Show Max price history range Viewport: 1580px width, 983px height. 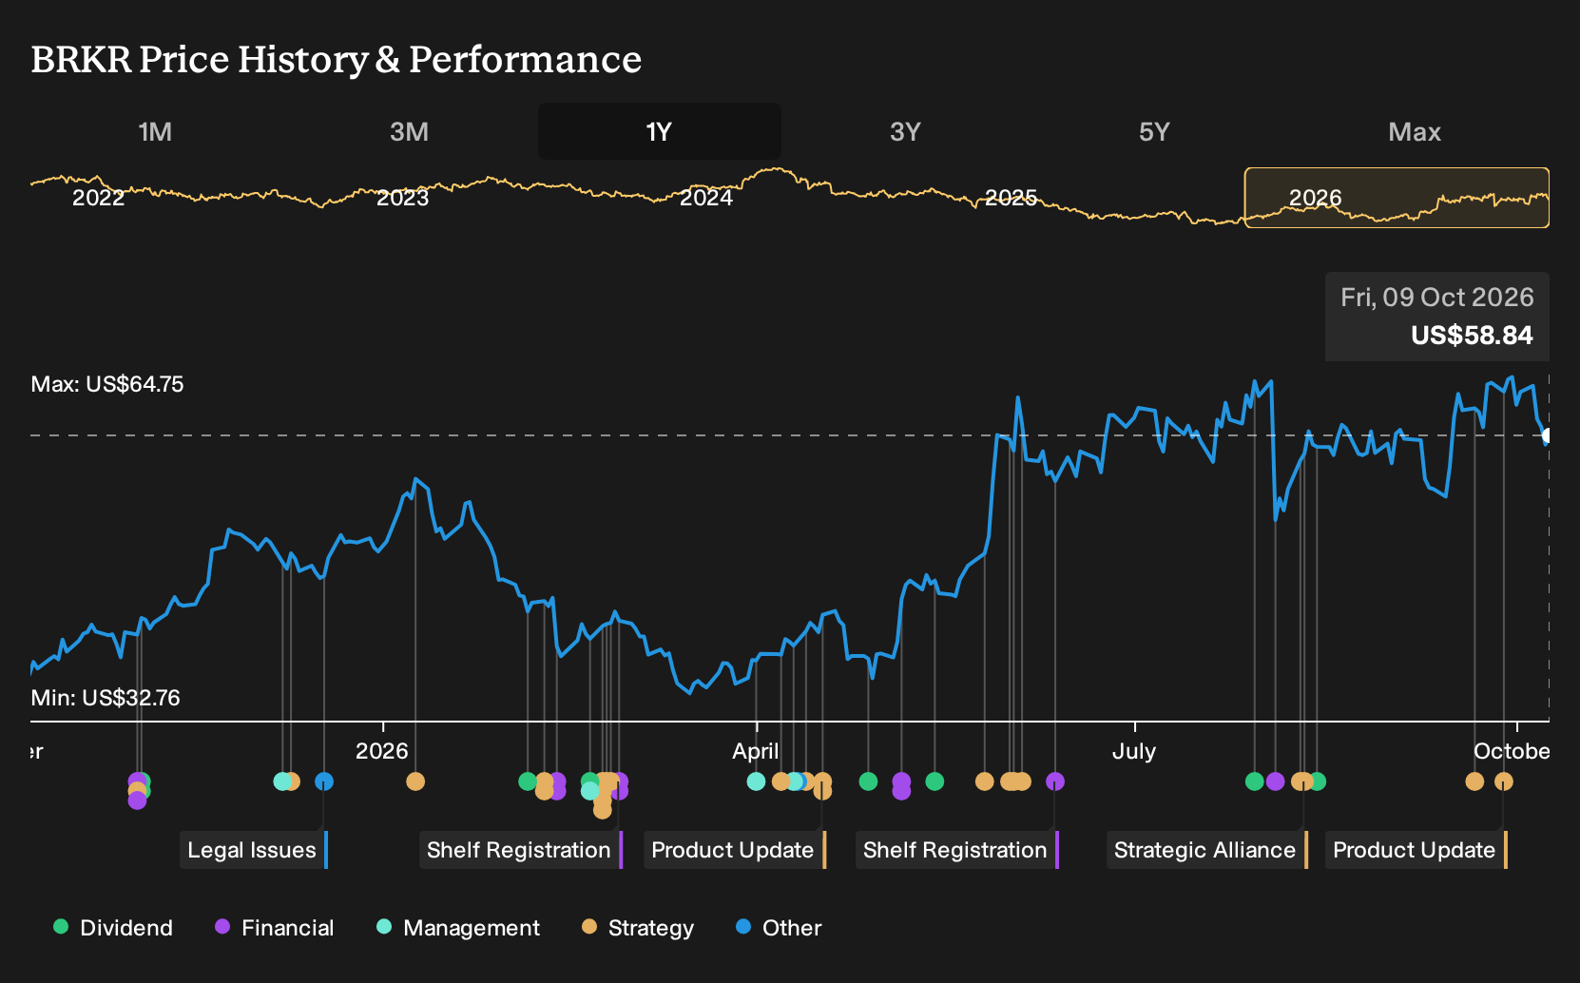1415,131
